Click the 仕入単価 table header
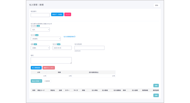This screenshot has width=190, height=103. coord(95,90)
